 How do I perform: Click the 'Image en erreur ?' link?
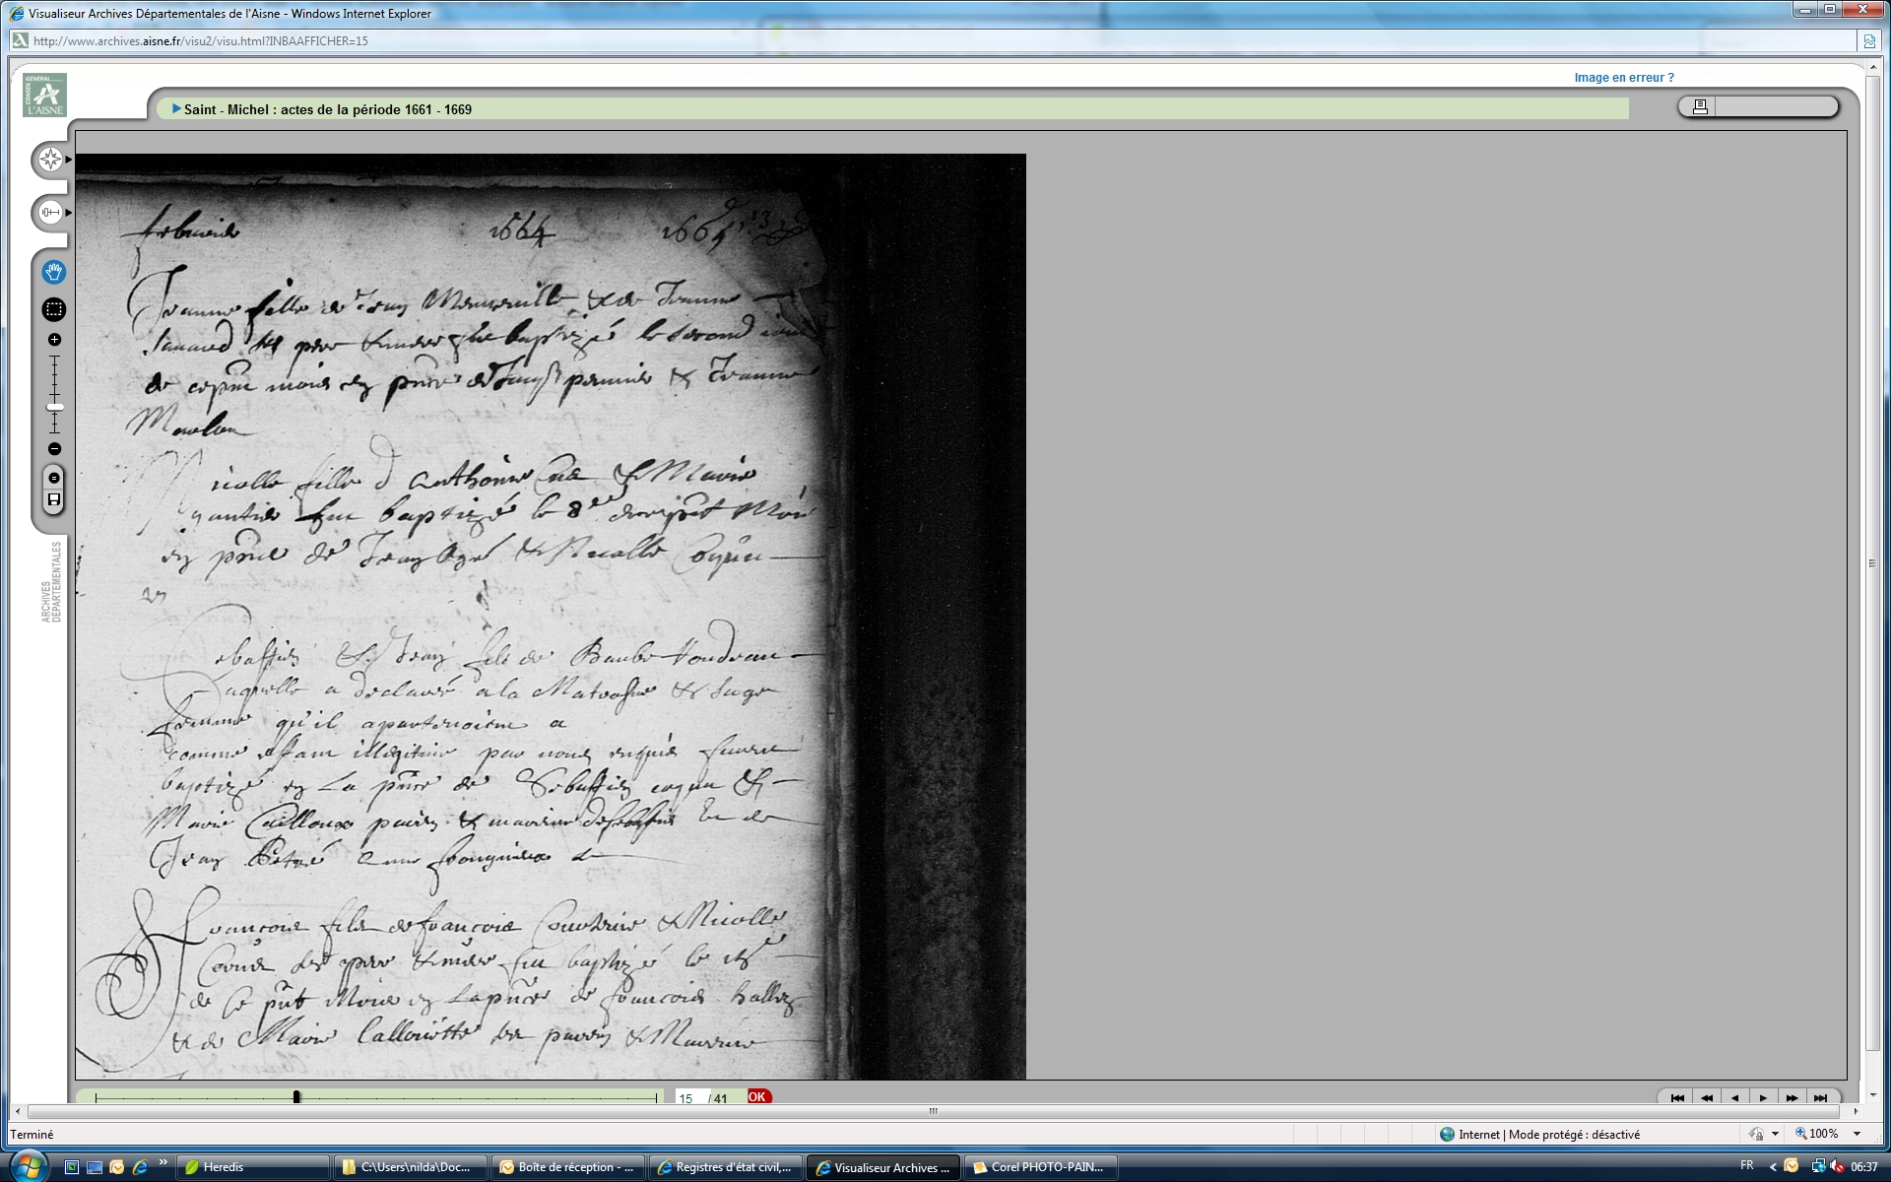click(1623, 78)
